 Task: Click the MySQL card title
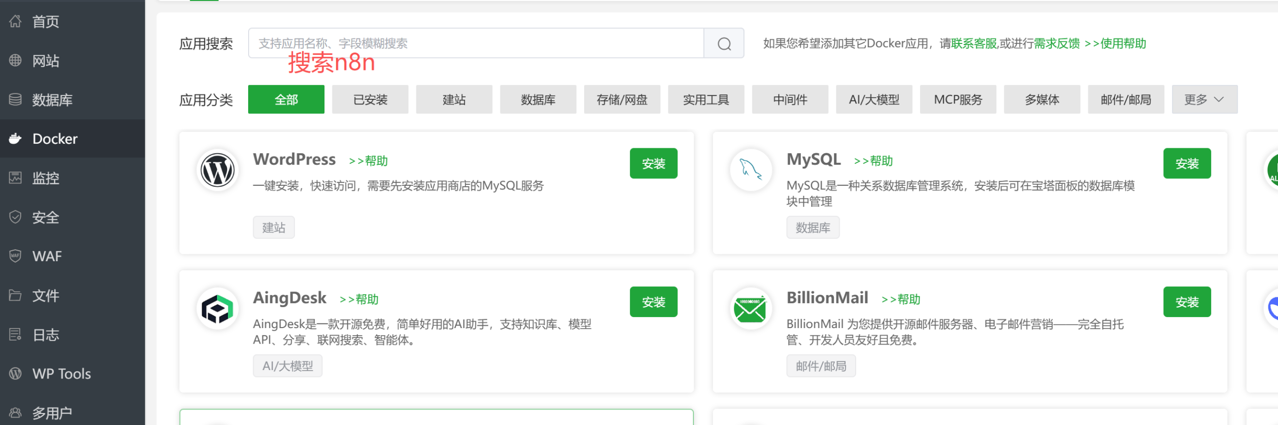click(x=814, y=159)
